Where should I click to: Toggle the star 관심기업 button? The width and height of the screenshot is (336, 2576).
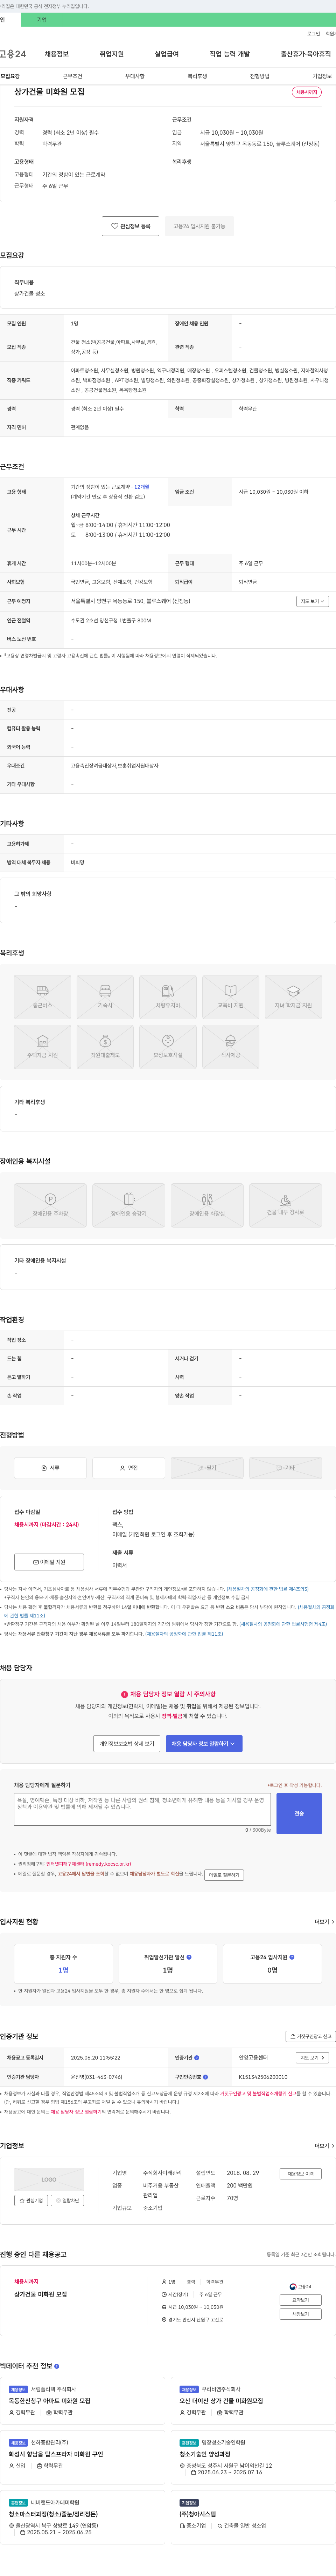pyautogui.click(x=31, y=2201)
